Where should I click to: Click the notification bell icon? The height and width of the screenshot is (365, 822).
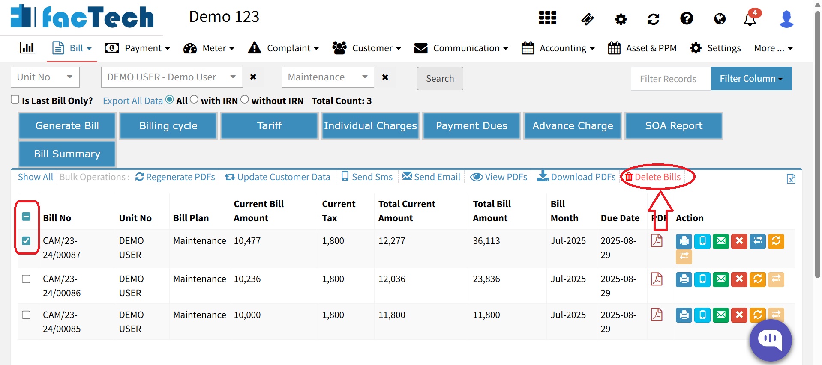click(750, 19)
